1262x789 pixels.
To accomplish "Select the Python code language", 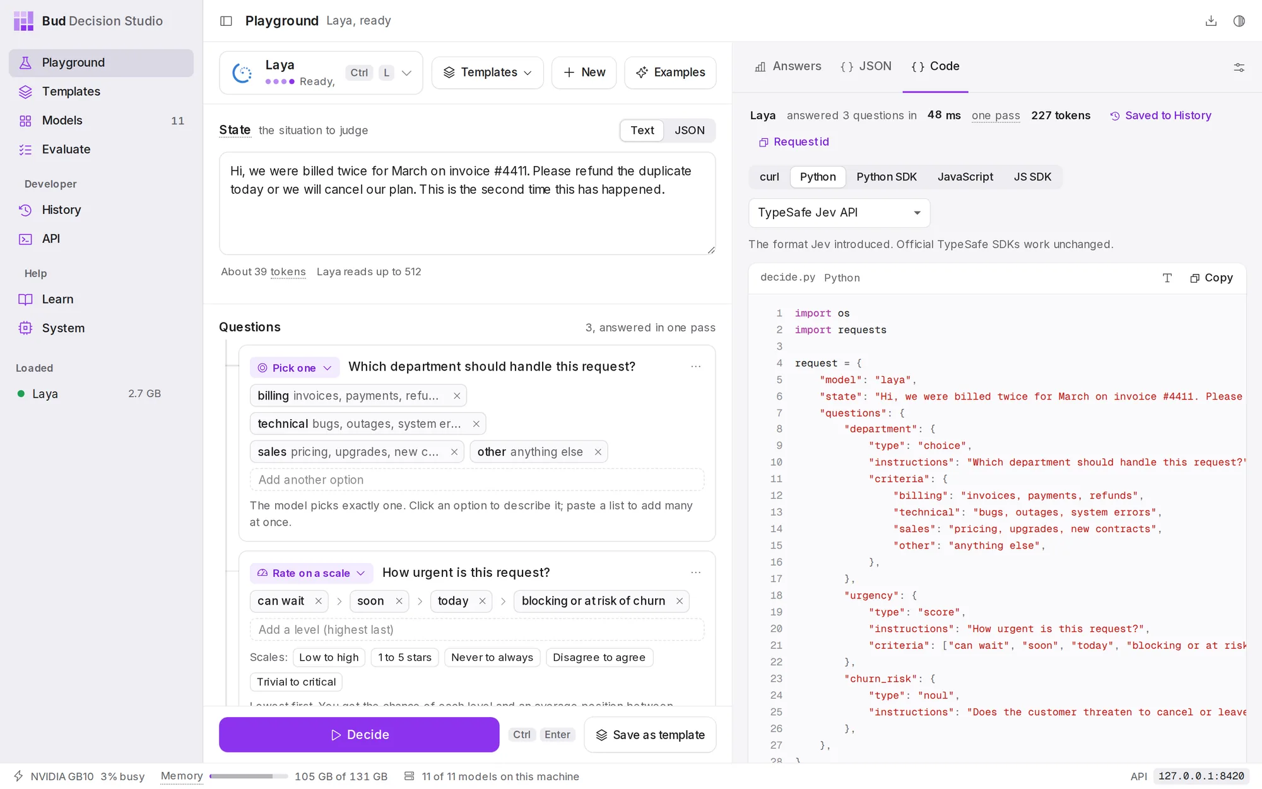I will (818, 177).
